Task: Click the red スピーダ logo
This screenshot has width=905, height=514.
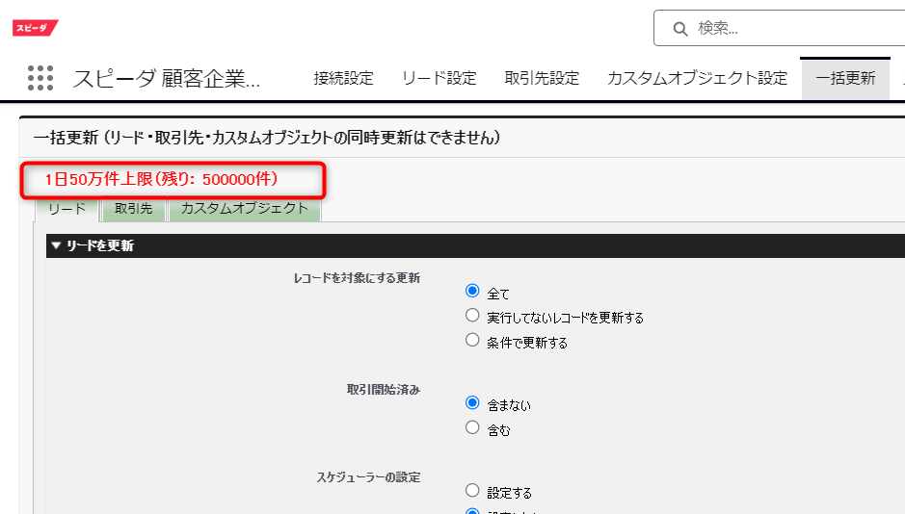Action: [x=36, y=28]
